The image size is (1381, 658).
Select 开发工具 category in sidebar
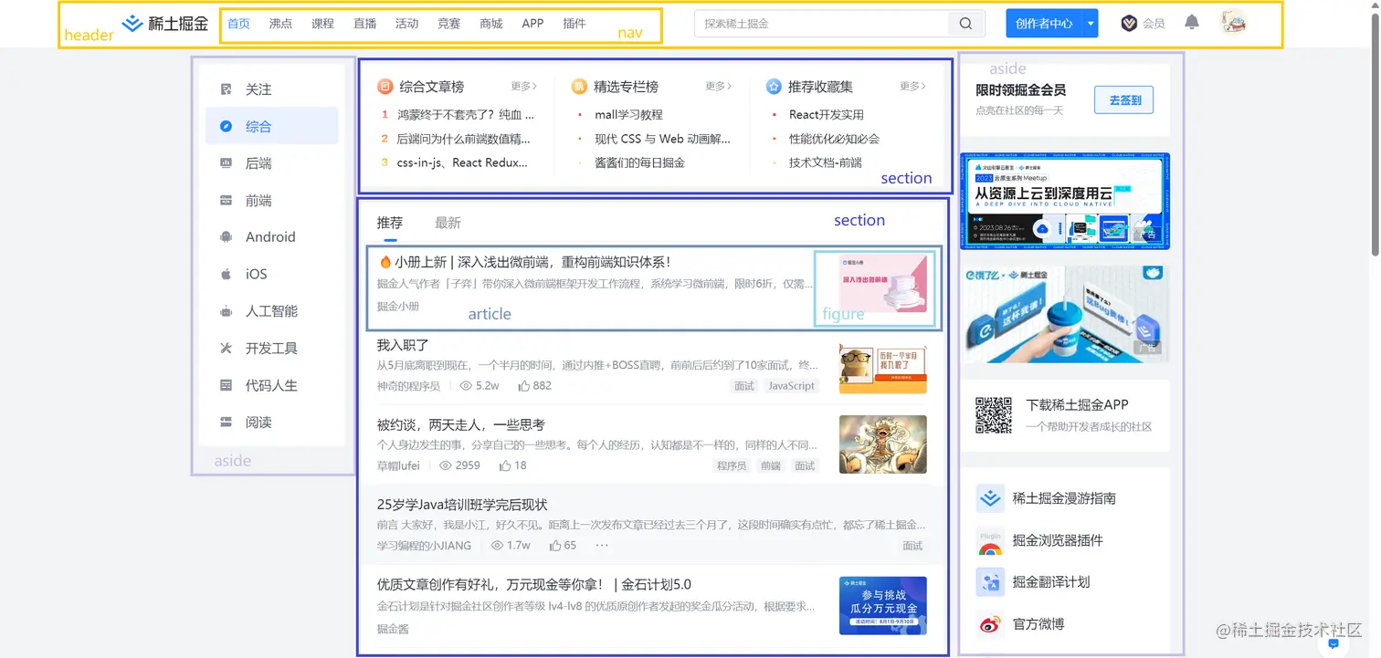(x=272, y=349)
